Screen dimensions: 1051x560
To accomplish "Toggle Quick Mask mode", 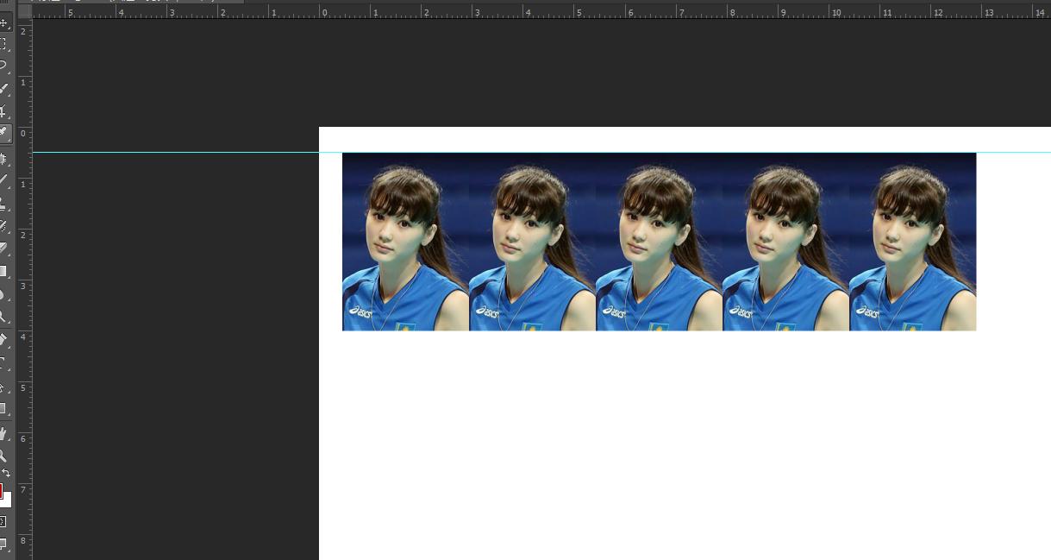I will 3,521.
